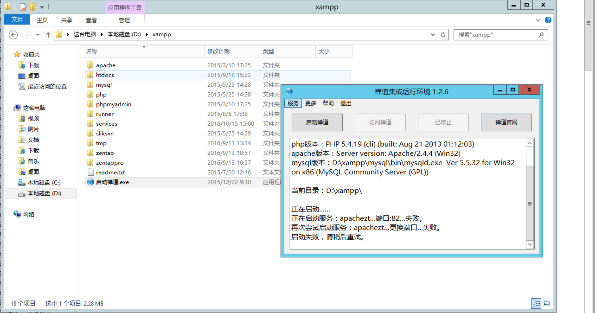The image size is (595, 313).
Task: Go back with the Back arrow button
Action: pos(13,35)
